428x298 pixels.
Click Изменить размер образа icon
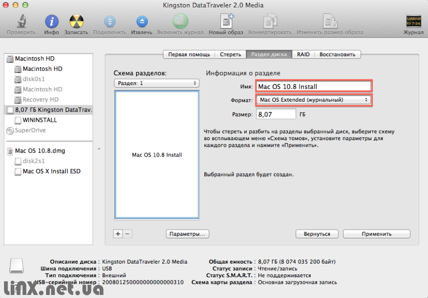pyautogui.click(x=330, y=21)
